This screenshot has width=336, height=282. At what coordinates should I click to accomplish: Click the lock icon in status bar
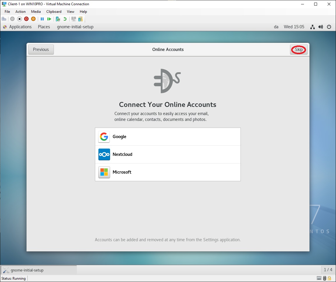(x=329, y=278)
